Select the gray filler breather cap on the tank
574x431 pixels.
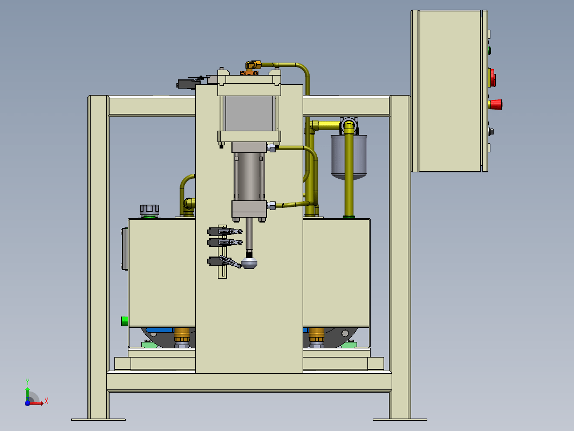tap(149, 211)
